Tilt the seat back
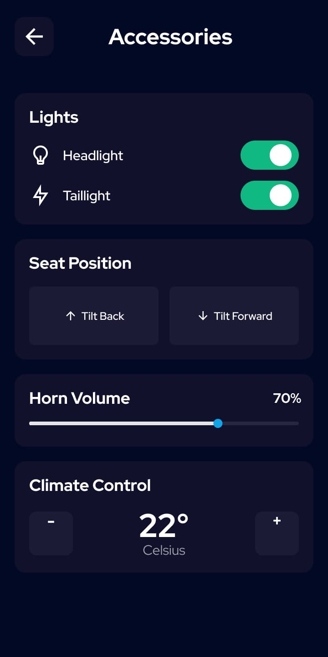 [94, 316]
